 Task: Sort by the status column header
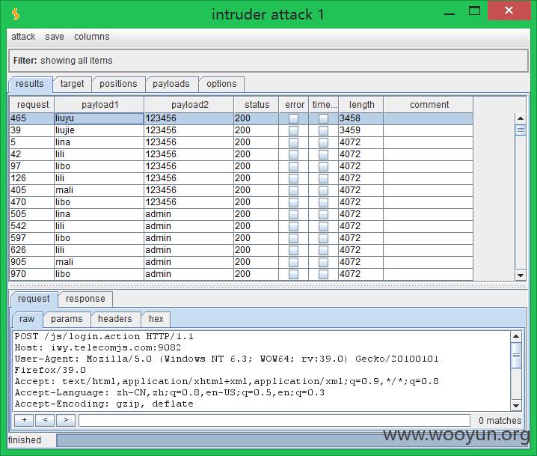257,105
